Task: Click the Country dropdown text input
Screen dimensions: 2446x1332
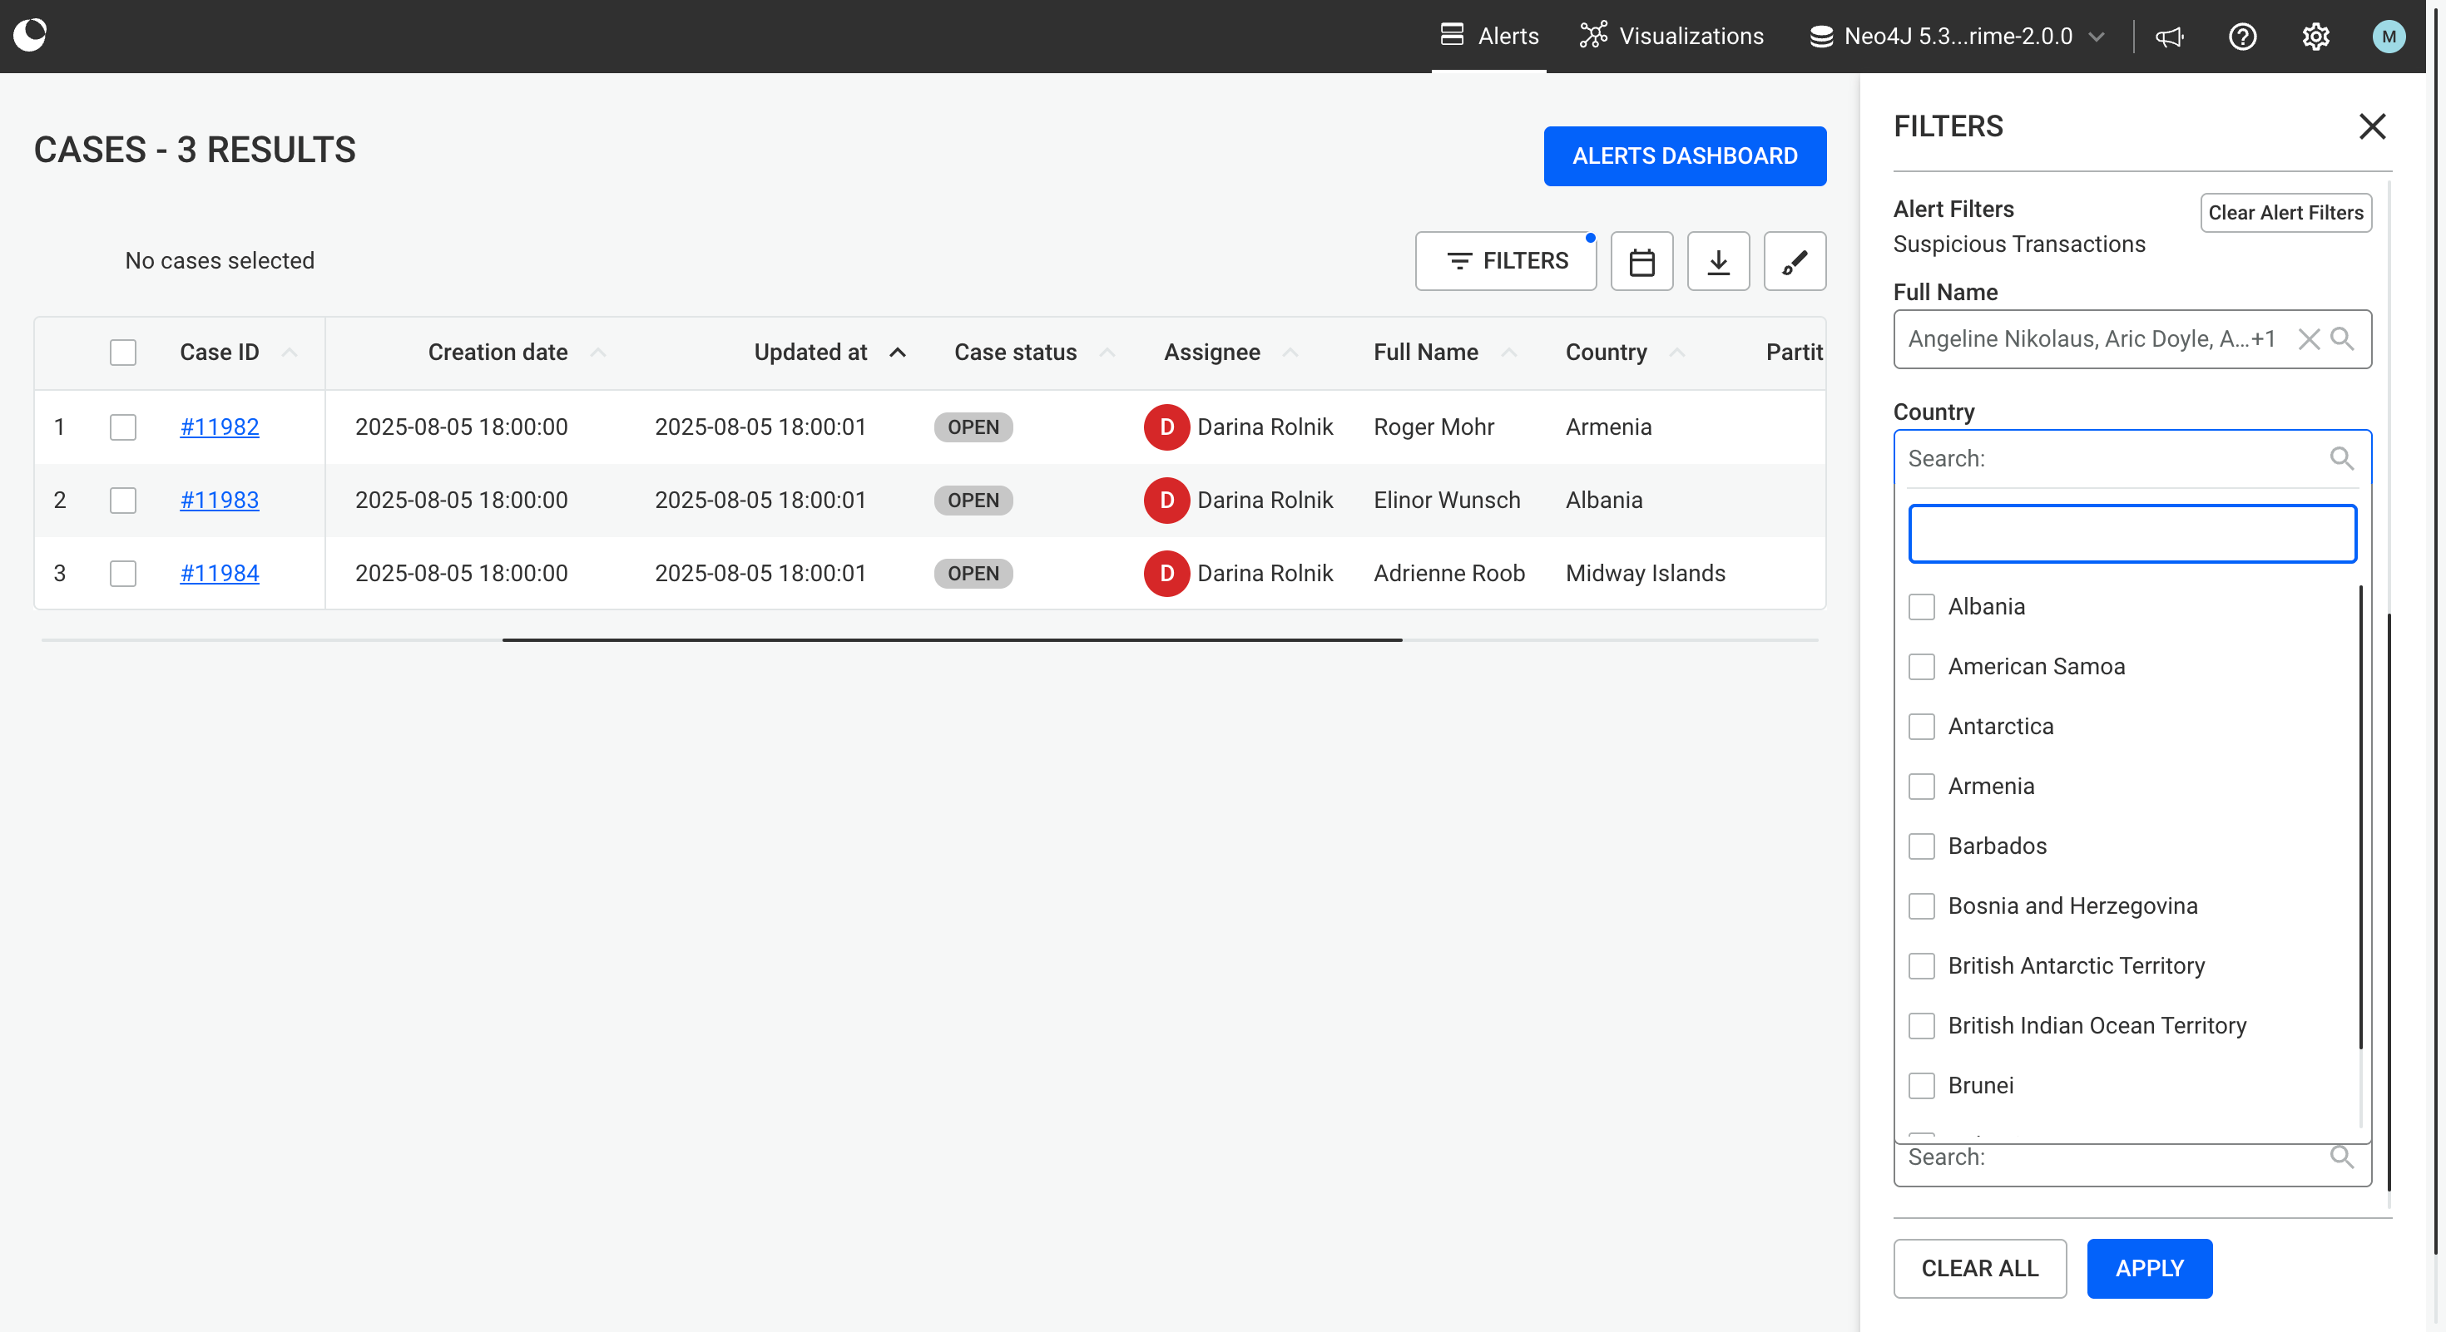Action: point(2132,534)
